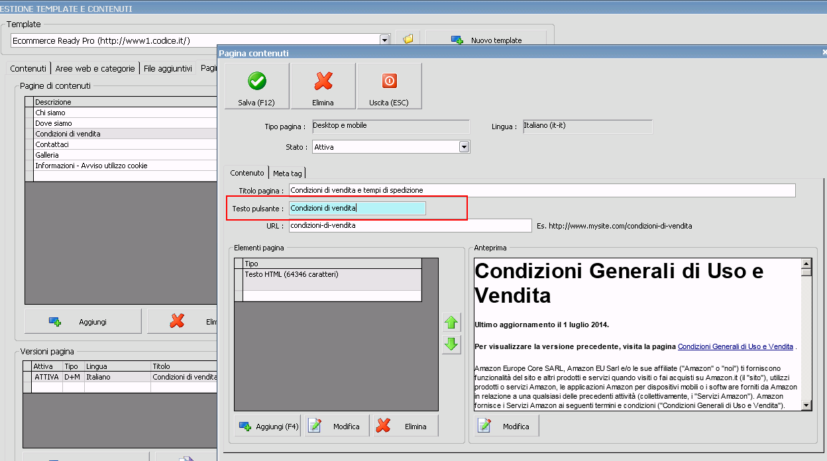Click the preview scrollbar up arrow
Viewport: 827px width, 461px height.
[x=806, y=263]
